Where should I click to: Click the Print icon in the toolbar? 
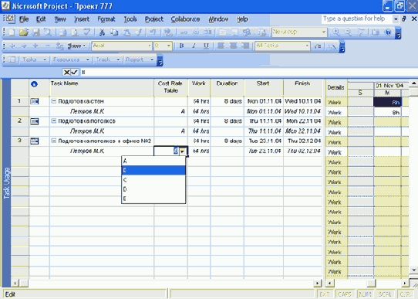pos(63,32)
